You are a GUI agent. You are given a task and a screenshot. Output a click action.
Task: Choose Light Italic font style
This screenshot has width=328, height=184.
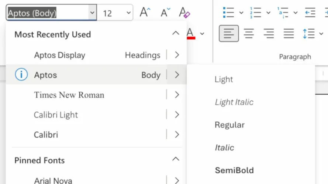tap(234, 102)
